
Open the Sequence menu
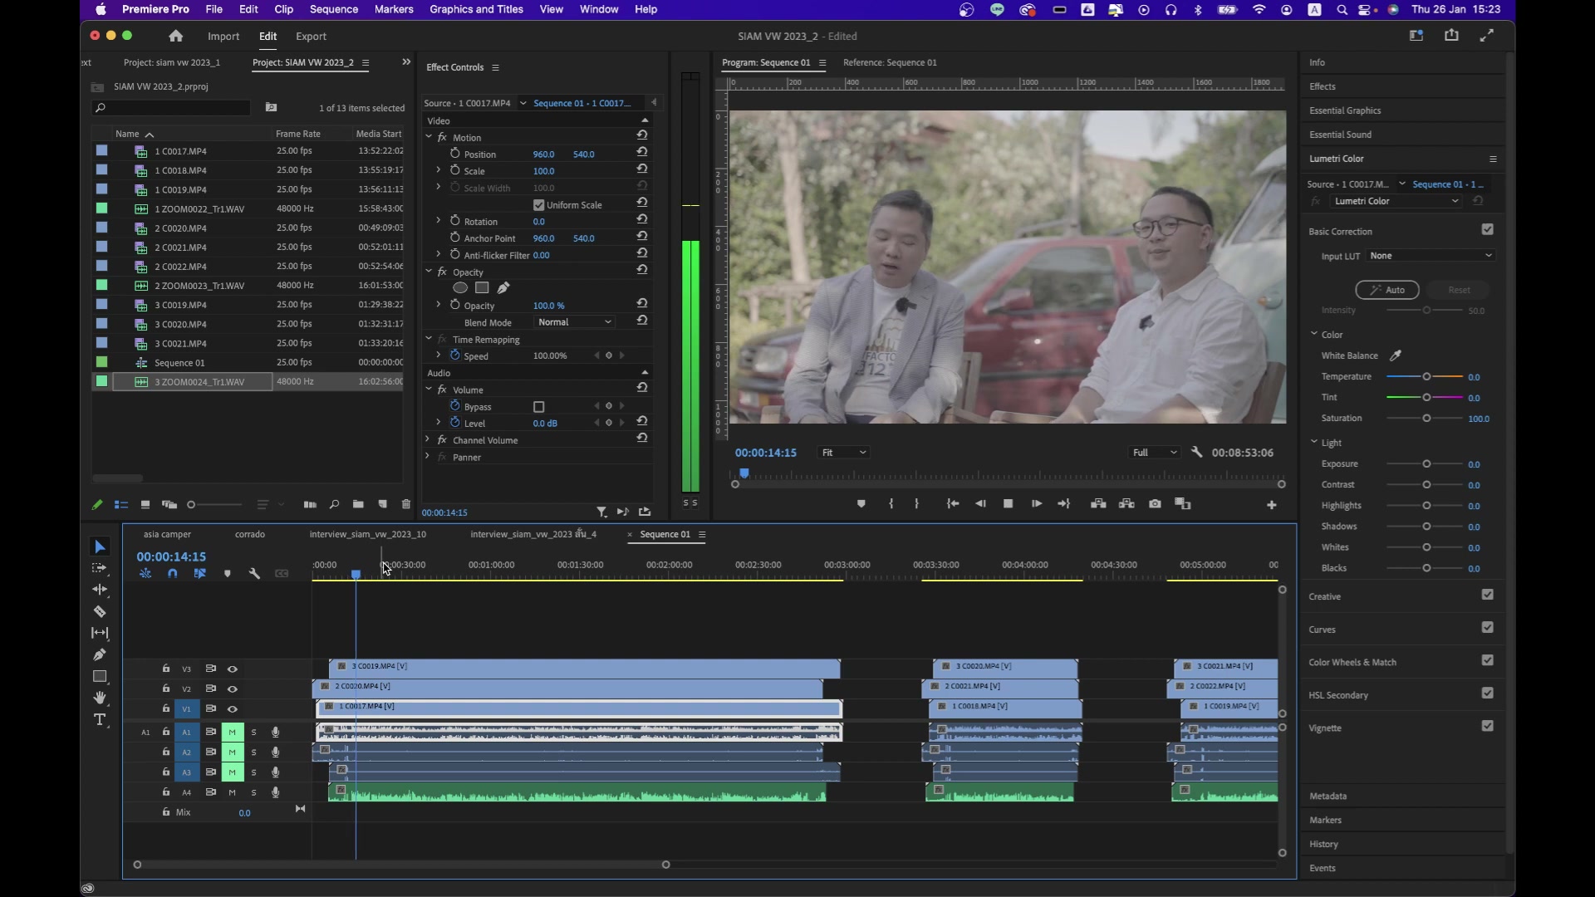pyautogui.click(x=334, y=9)
